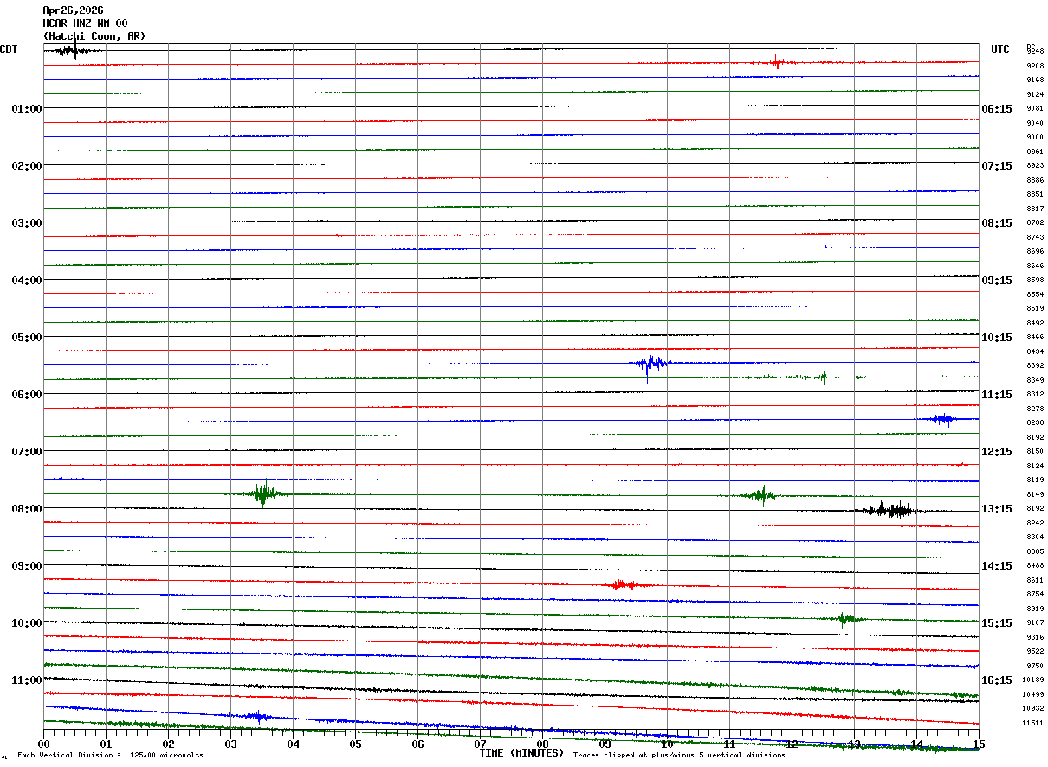
Task: Click the red event burst on the 8611 trace
Action: coord(624,585)
